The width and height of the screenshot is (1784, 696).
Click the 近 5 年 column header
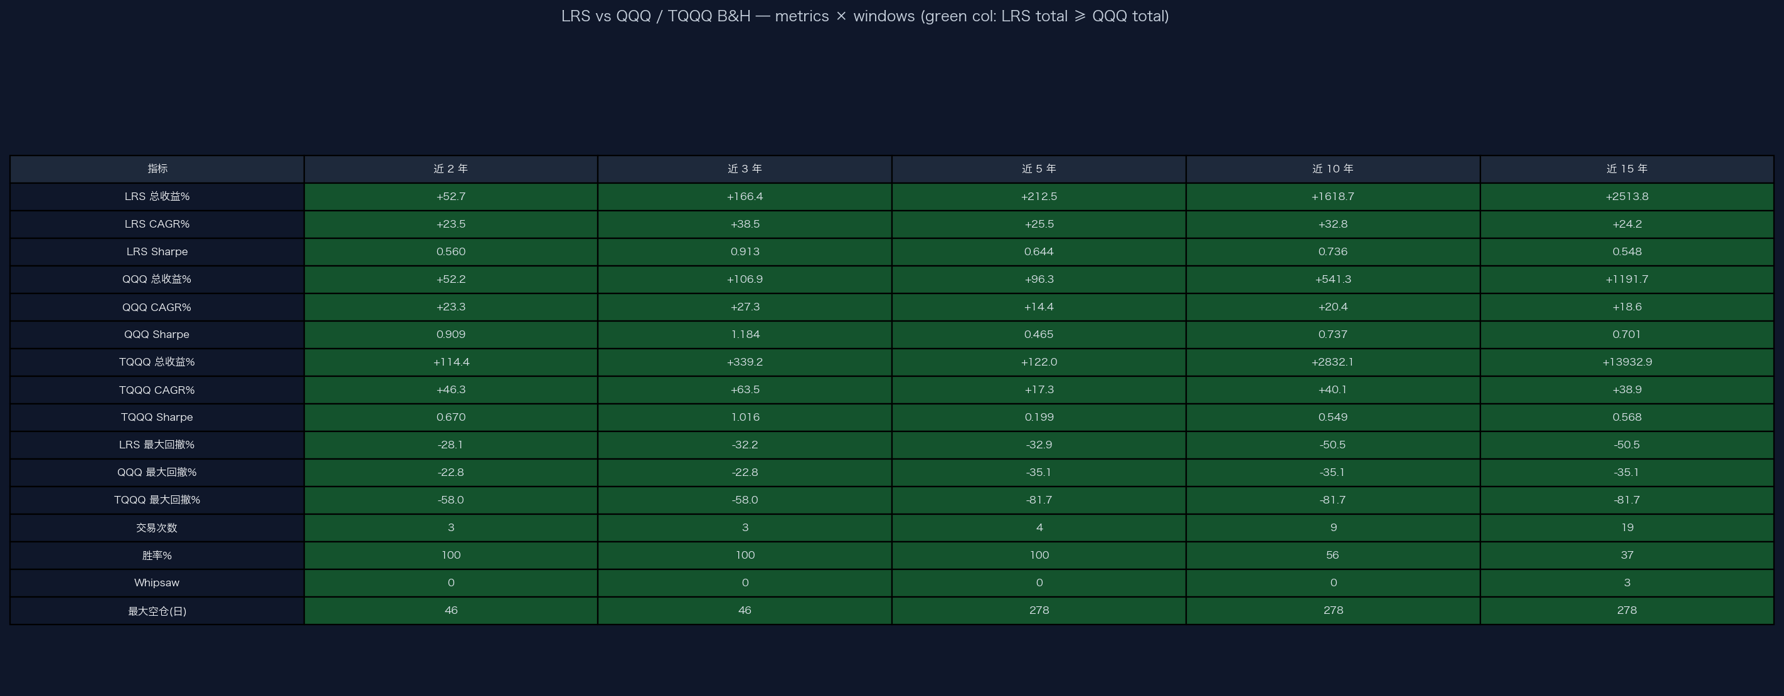(1039, 169)
